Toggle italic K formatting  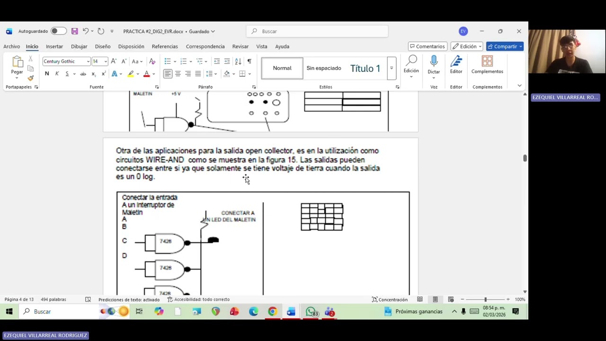click(x=57, y=74)
